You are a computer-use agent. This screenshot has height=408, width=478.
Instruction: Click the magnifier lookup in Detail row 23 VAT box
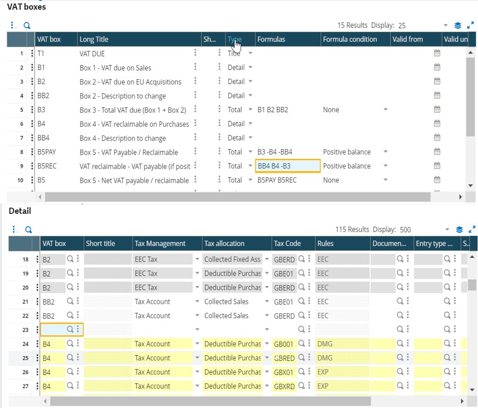coord(70,329)
